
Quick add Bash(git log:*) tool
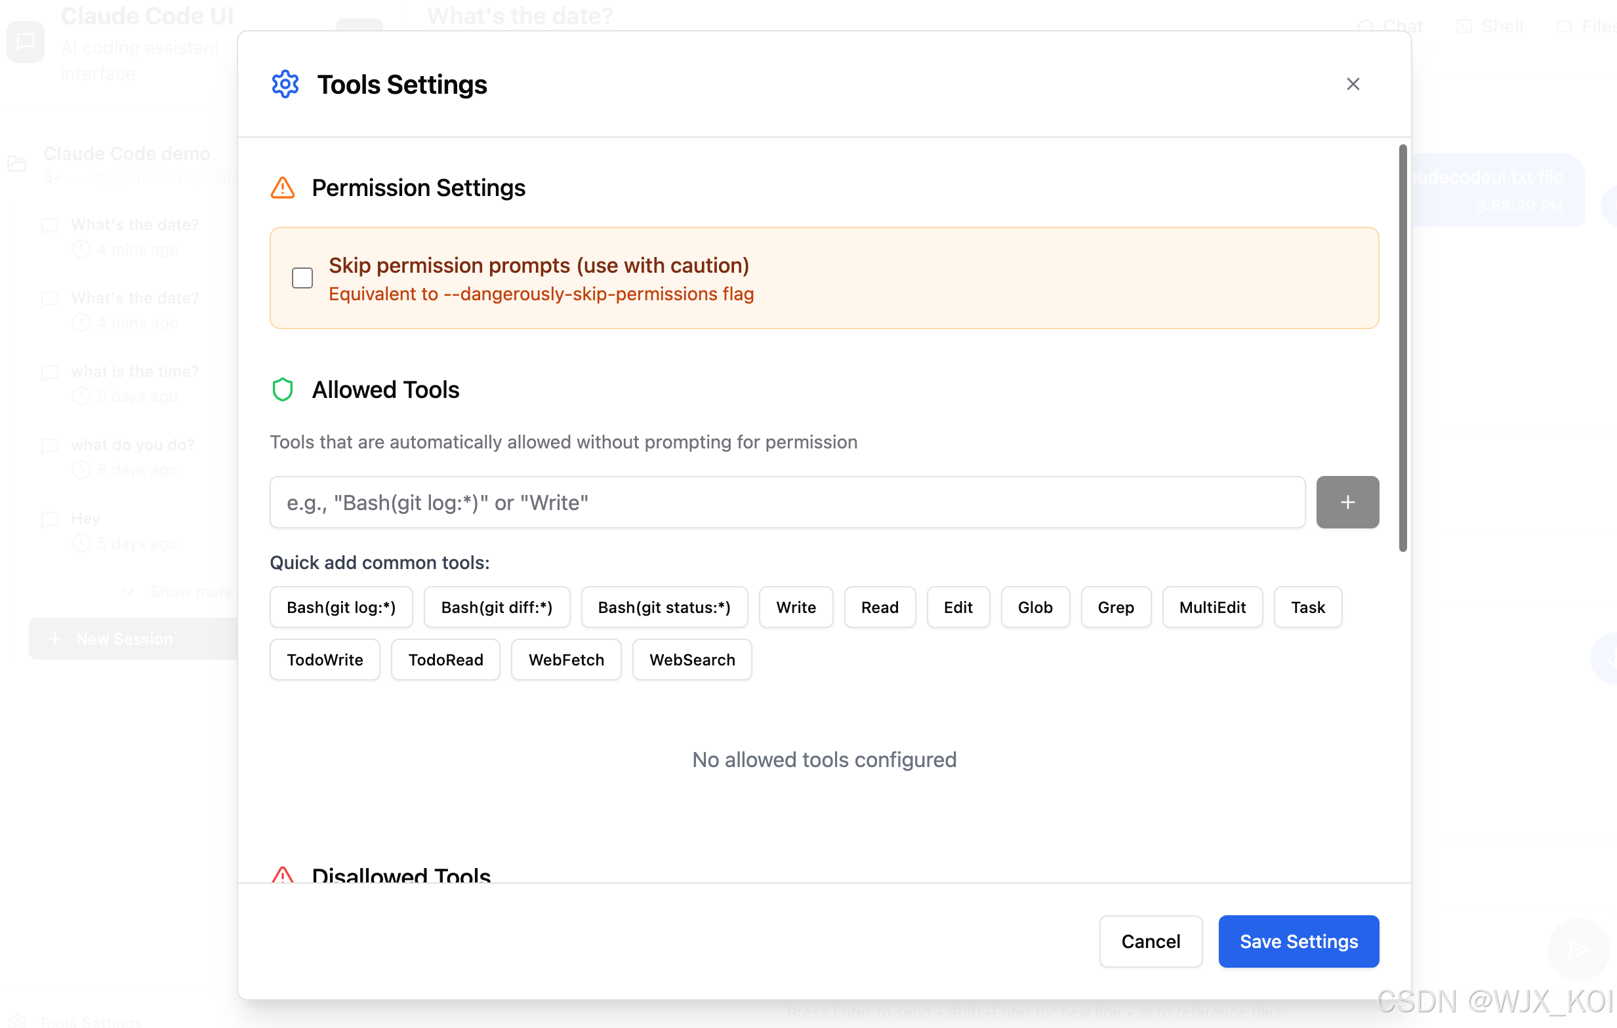341,607
